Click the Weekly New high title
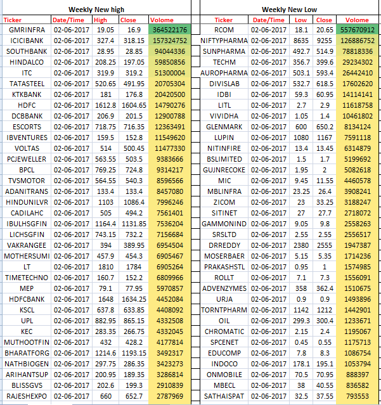This screenshot has width=381, height=405. point(96,10)
